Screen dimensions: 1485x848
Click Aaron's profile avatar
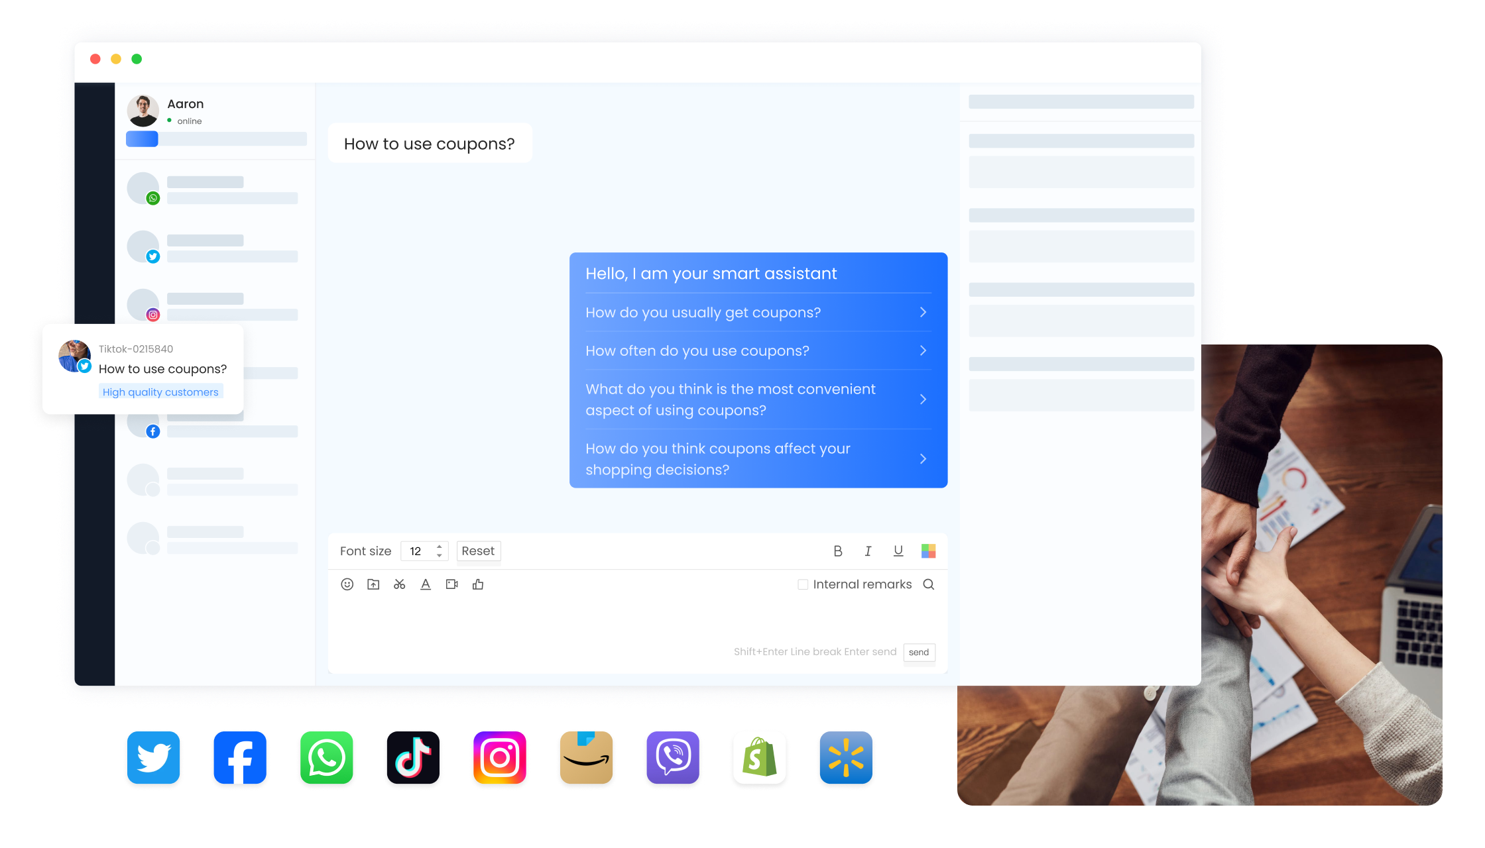pos(143,111)
